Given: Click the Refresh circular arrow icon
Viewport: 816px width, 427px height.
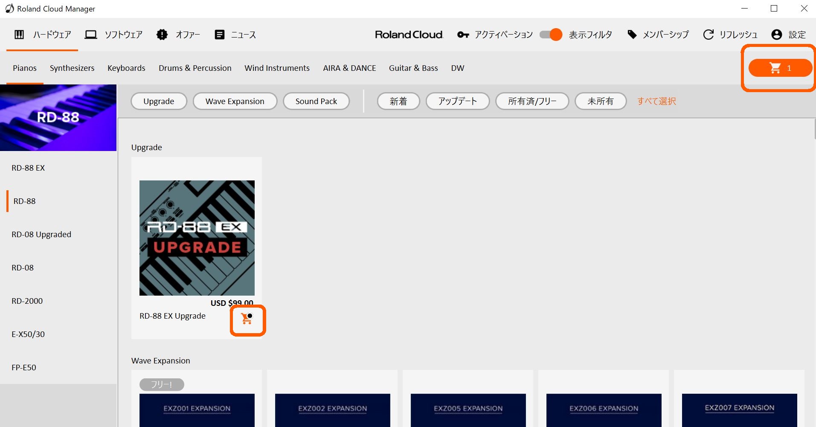Looking at the screenshot, I should click(709, 35).
